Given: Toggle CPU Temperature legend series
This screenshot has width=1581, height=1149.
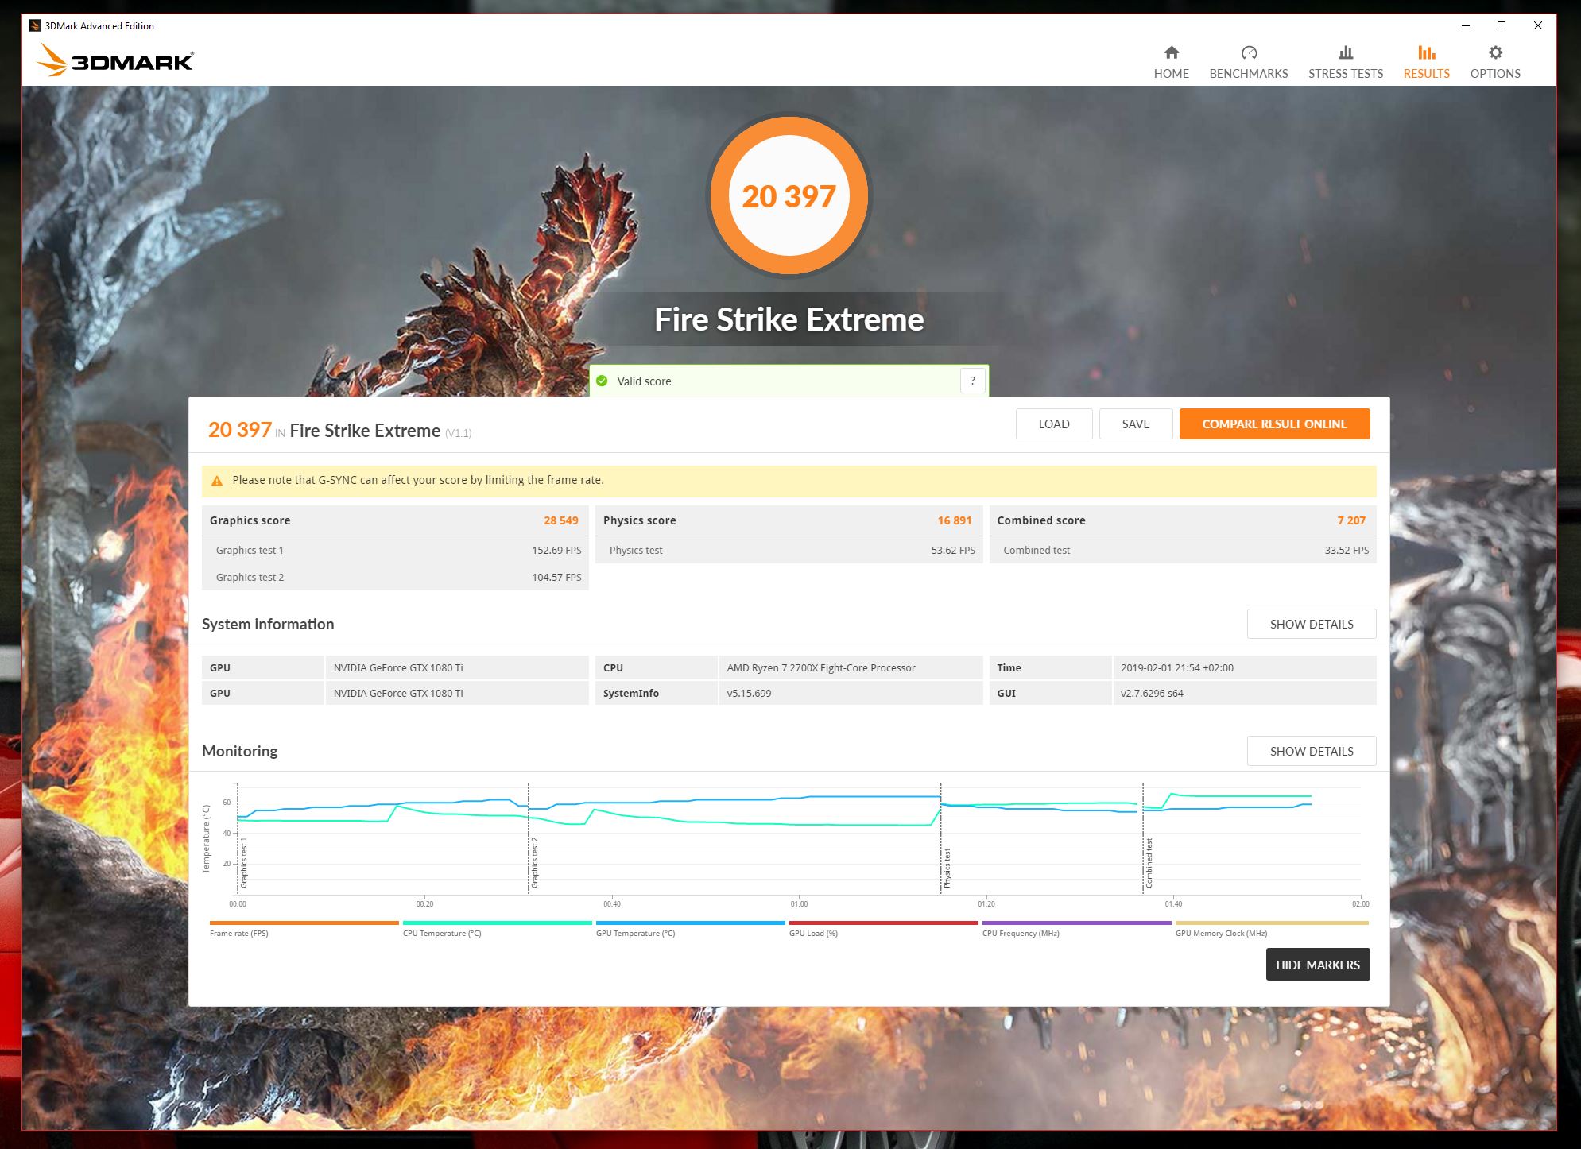Looking at the screenshot, I should (497, 928).
